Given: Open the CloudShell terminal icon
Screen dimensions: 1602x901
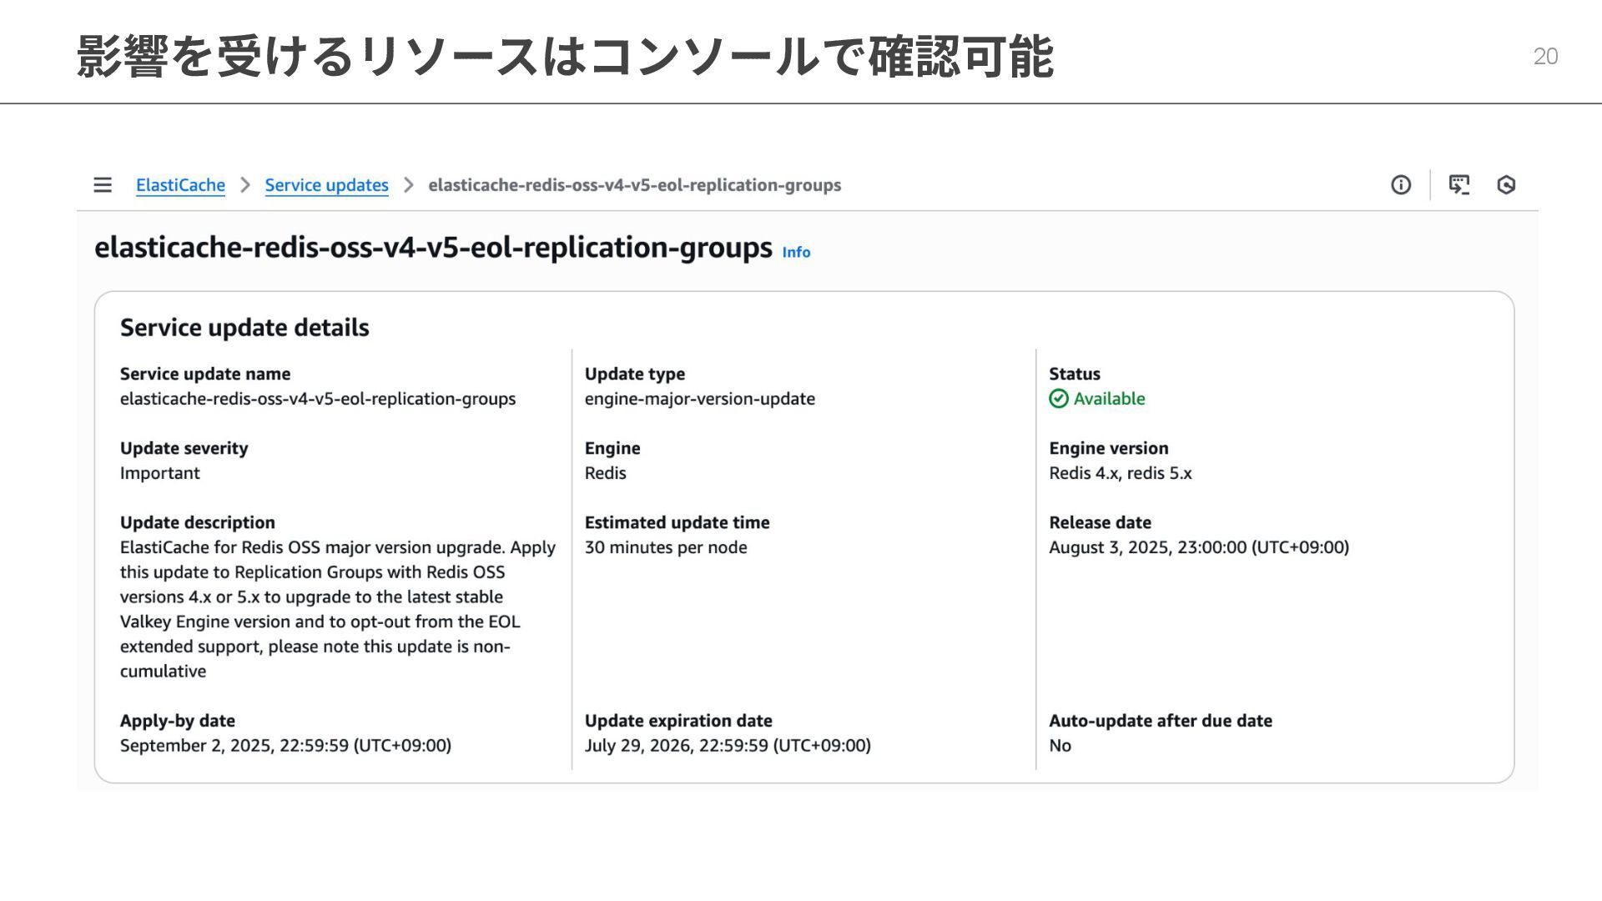Looking at the screenshot, I should pos(1458,185).
